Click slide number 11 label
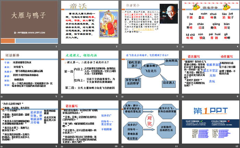The height and width of the screenshot is (148, 240). tap(177, 146)
